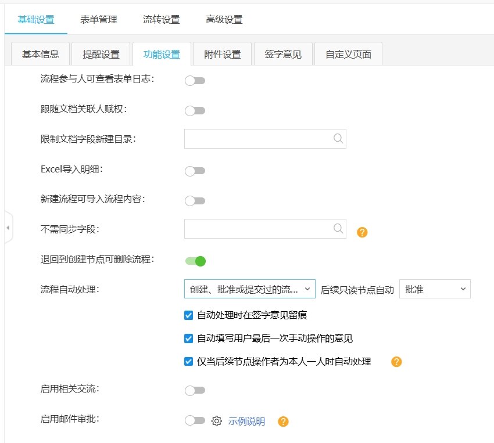This screenshot has width=494, height=443.
Task: Collapse the left side panel arrow
Action: click(8, 228)
